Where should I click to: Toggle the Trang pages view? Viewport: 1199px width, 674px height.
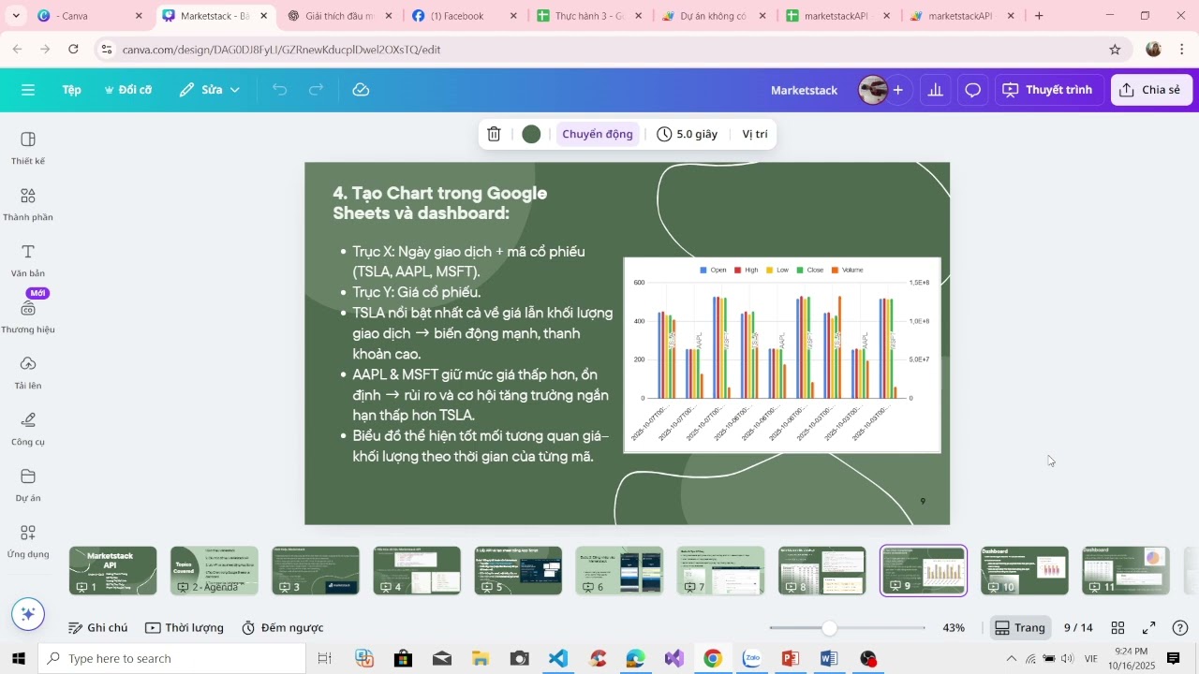click(1019, 628)
